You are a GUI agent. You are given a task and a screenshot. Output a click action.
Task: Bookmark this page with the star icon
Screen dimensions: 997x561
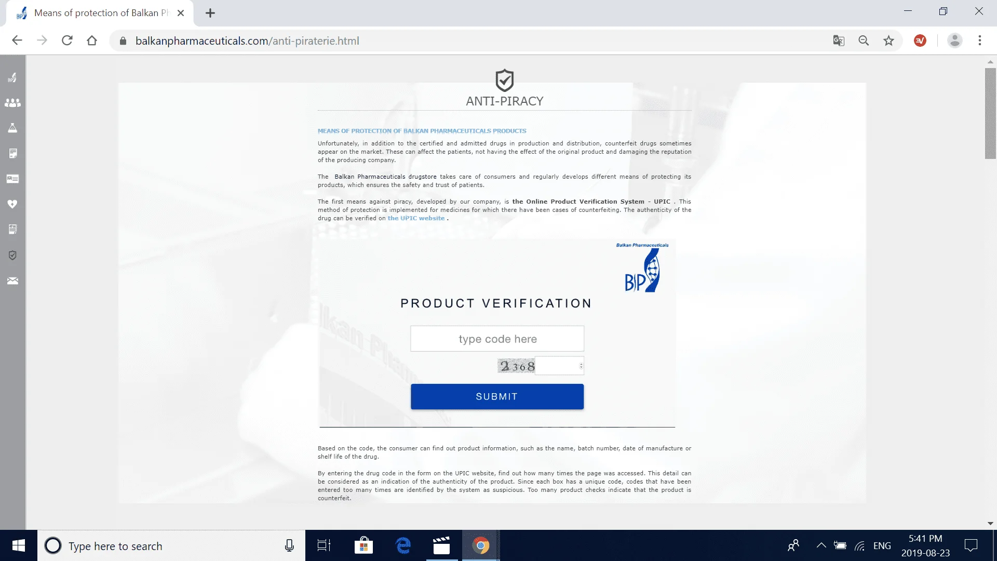coord(888,41)
